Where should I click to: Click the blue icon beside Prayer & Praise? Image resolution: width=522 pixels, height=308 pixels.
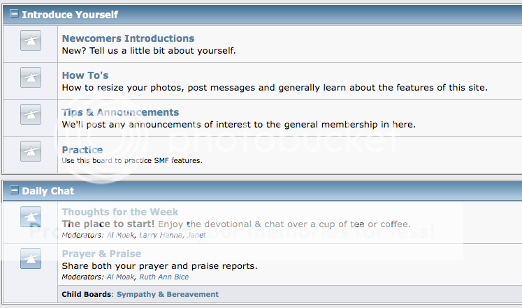pyautogui.click(x=31, y=259)
